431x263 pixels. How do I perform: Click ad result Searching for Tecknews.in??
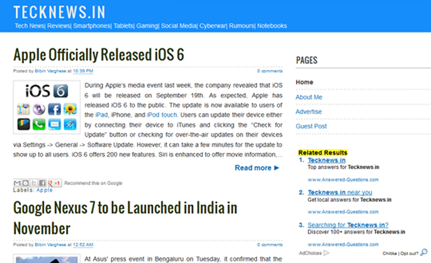[x=348, y=225]
